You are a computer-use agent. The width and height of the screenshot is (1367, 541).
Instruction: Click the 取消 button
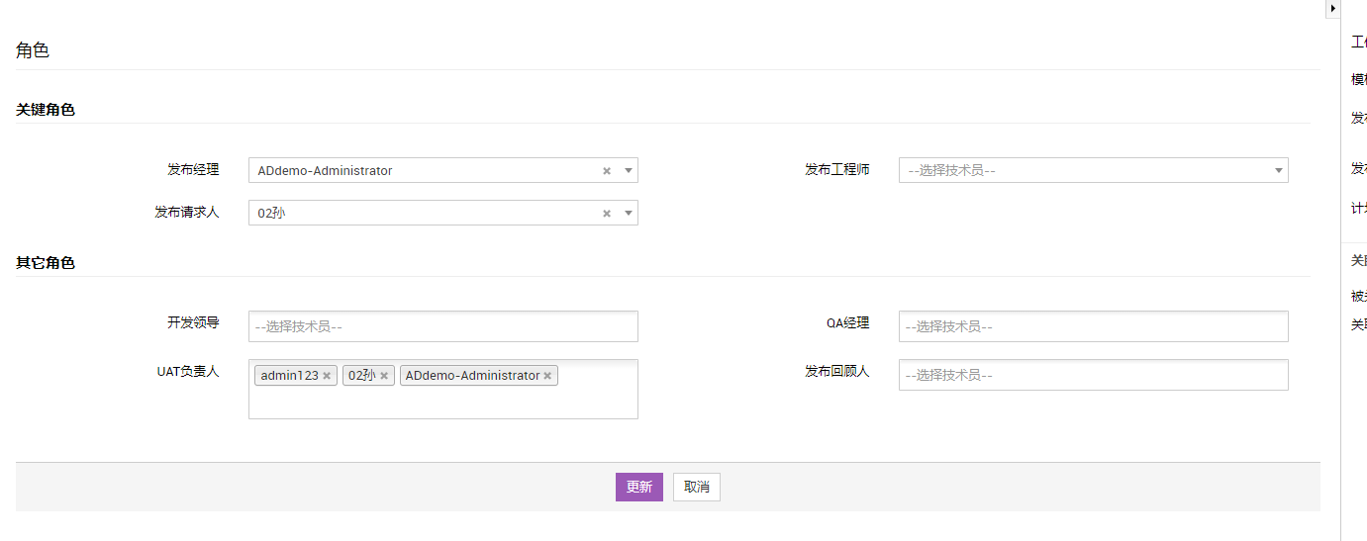click(x=697, y=487)
